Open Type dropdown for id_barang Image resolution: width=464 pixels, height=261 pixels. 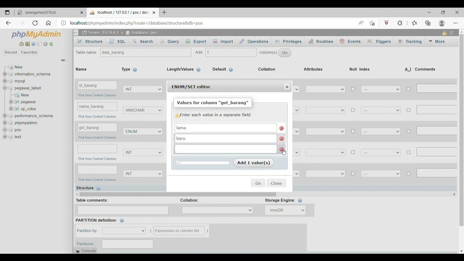tap(143, 89)
